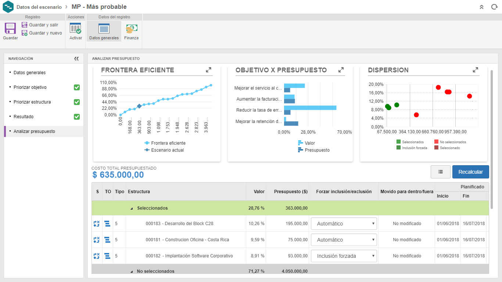502x282 pixels.
Task: Click the Guardar save icon
Action: tap(10, 29)
